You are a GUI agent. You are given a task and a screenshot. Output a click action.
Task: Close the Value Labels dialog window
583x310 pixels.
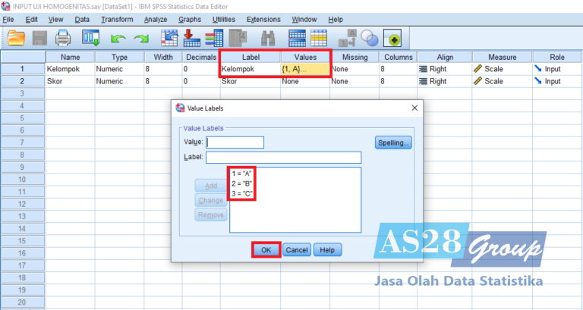414,108
